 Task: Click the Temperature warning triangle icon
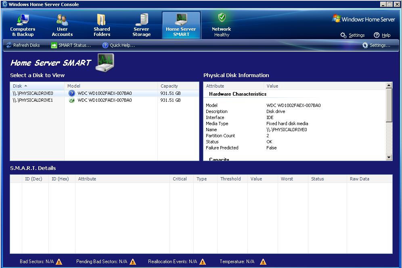(263, 262)
